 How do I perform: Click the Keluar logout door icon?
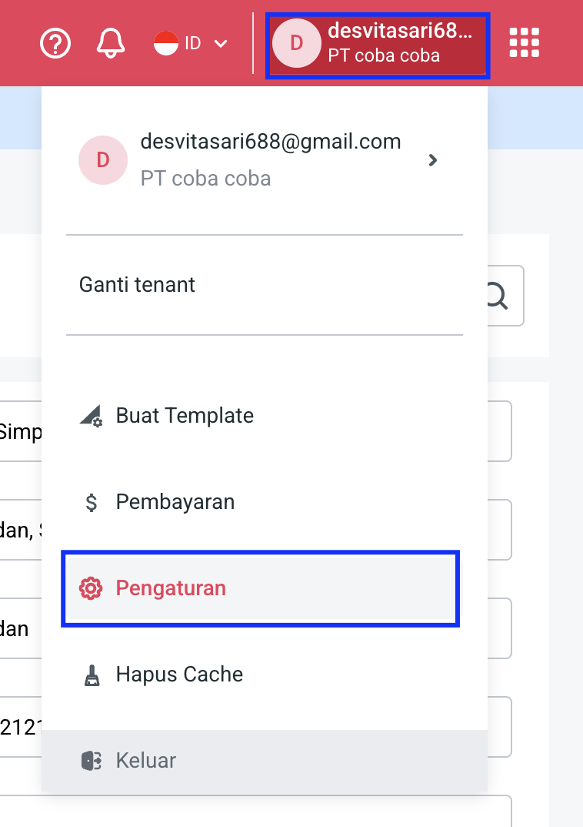(91, 761)
